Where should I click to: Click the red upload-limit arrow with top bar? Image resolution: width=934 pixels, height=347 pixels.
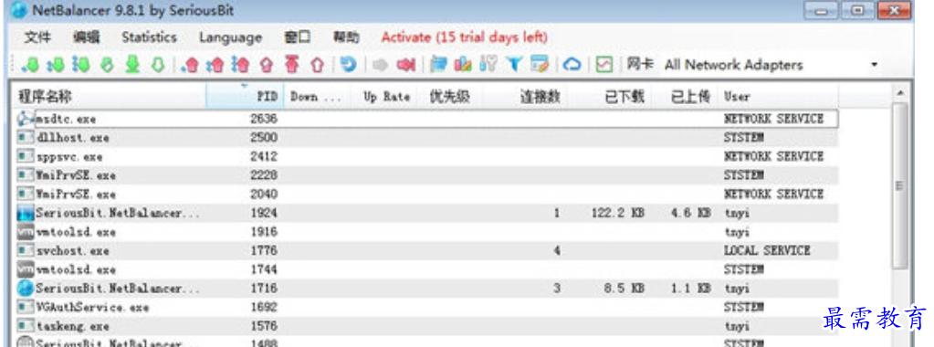coord(292,65)
